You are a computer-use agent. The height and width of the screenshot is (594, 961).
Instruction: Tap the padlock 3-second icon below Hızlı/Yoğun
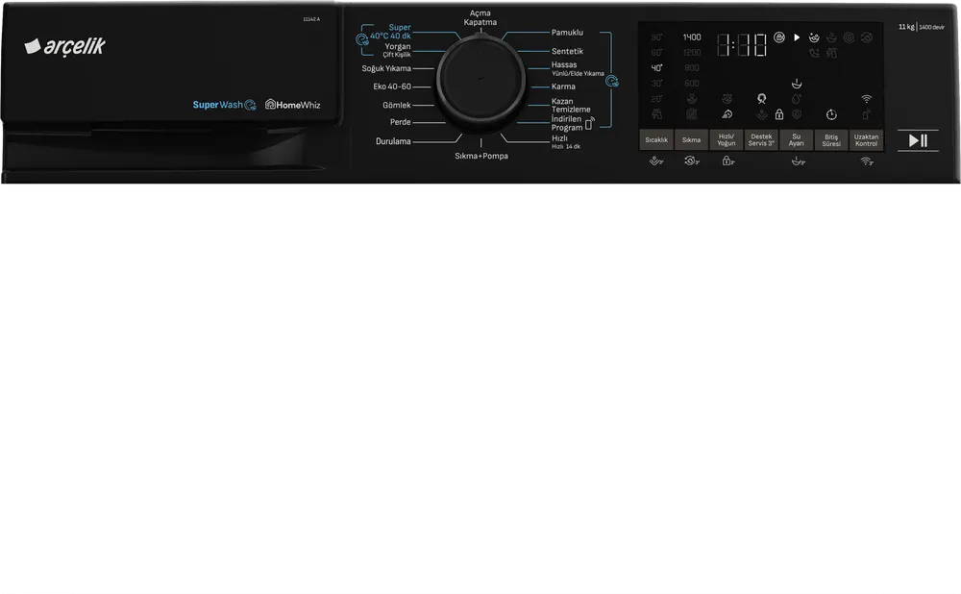(727, 161)
